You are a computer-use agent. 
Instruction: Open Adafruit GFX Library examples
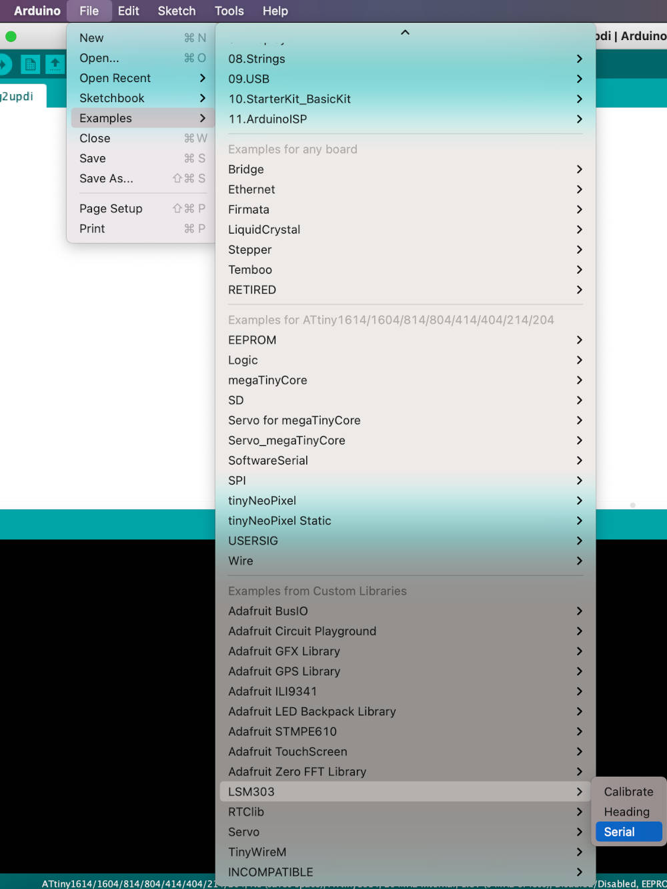pyautogui.click(x=405, y=651)
